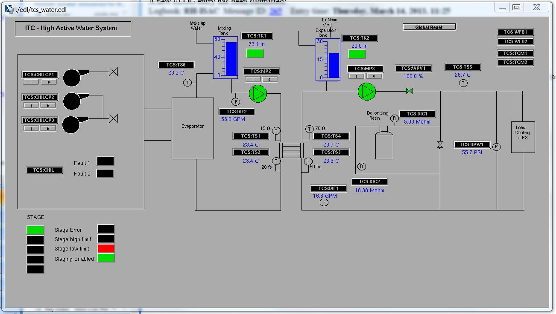Click the R sensor next to TCS:DIC1
The width and height of the screenshot is (556, 314).
tap(395, 118)
